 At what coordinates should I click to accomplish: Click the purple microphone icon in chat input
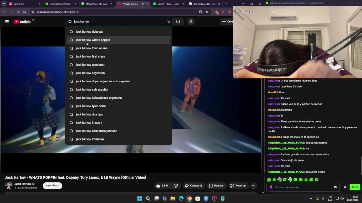click(271, 187)
